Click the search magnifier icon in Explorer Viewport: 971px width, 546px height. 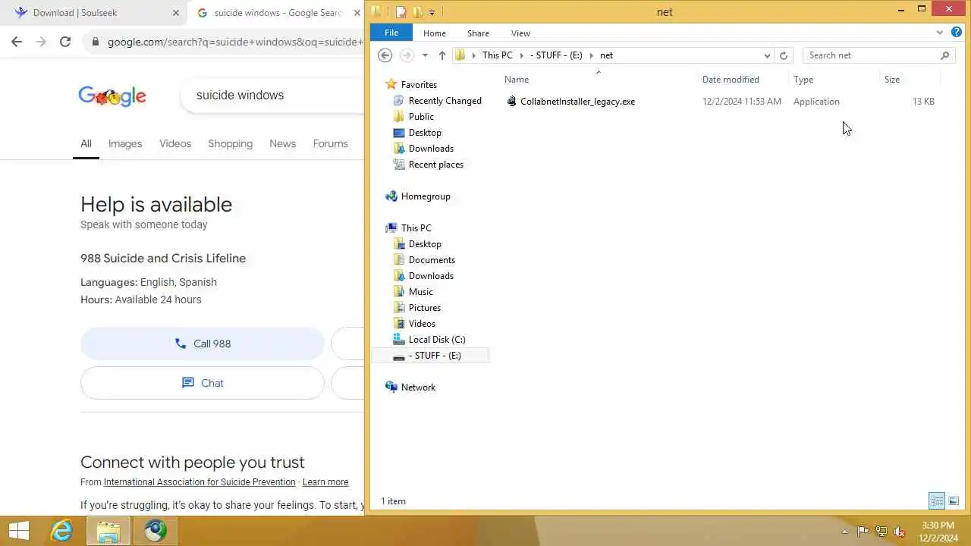pos(944,55)
